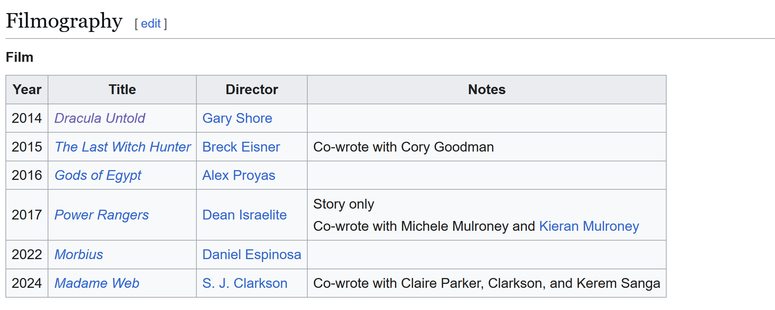Select the year 2017 cell
775x310 pixels.
point(27,215)
